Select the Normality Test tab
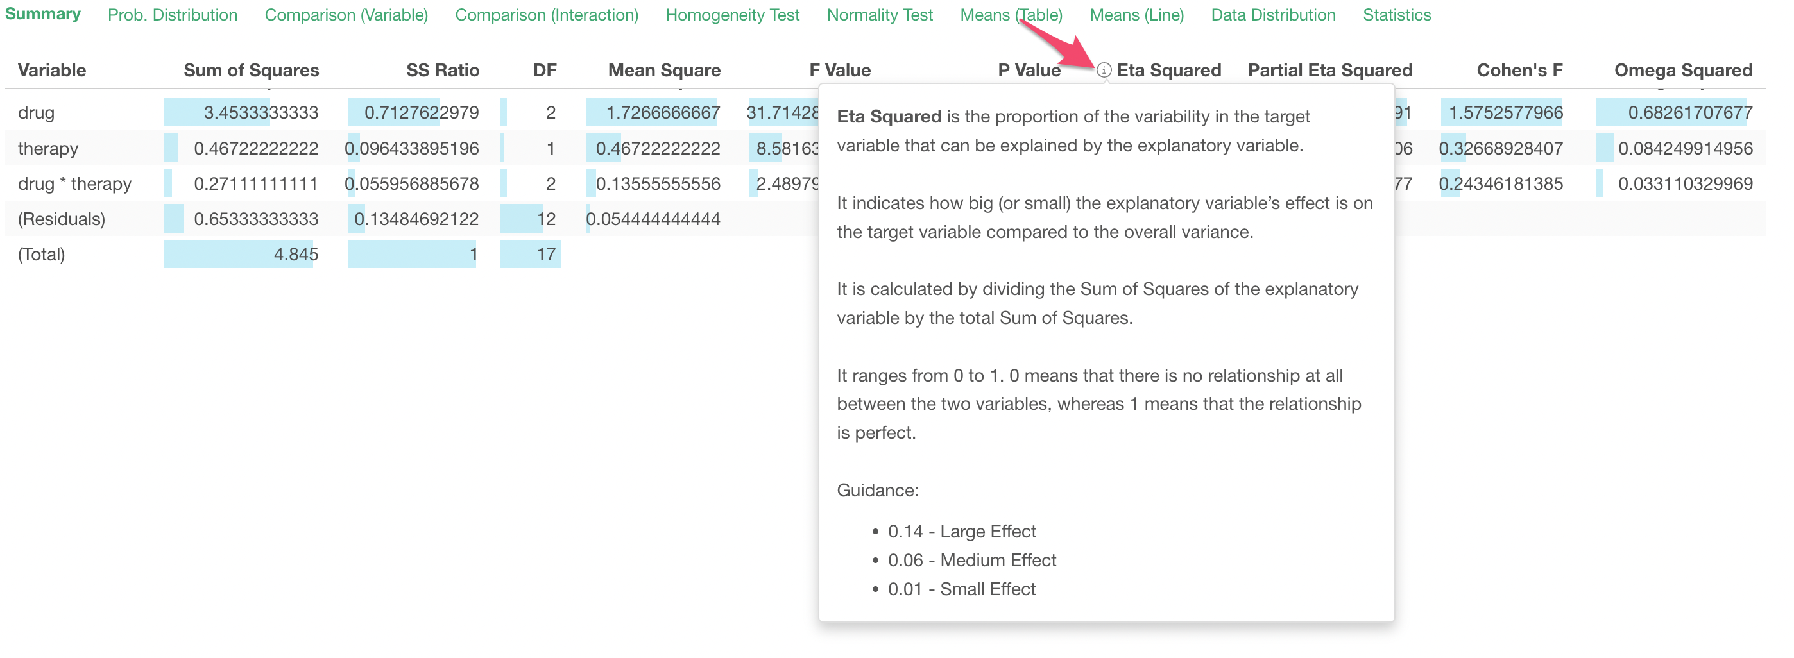1794x658 pixels. click(x=880, y=15)
